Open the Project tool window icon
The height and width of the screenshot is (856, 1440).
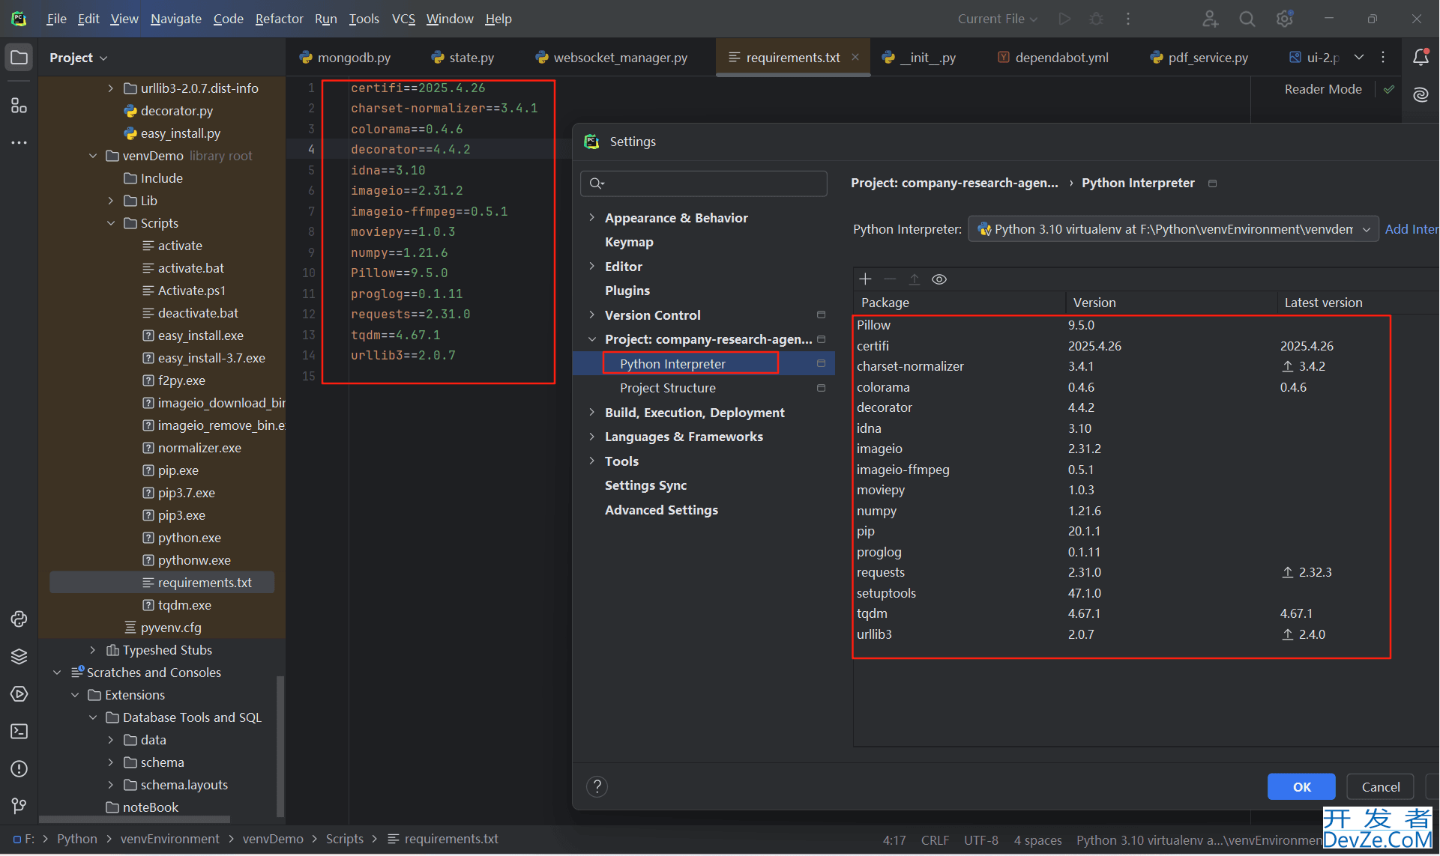coord(19,58)
